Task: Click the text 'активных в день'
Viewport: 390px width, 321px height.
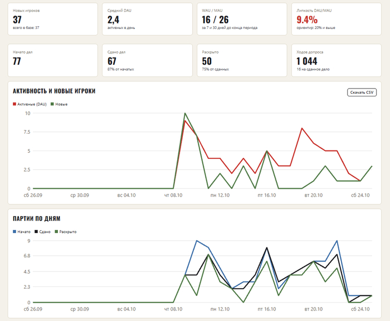Action: [x=121, y=28]
